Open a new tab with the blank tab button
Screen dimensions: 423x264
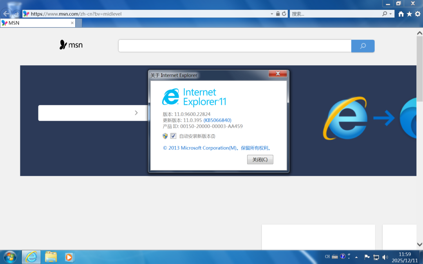[79, 23]
